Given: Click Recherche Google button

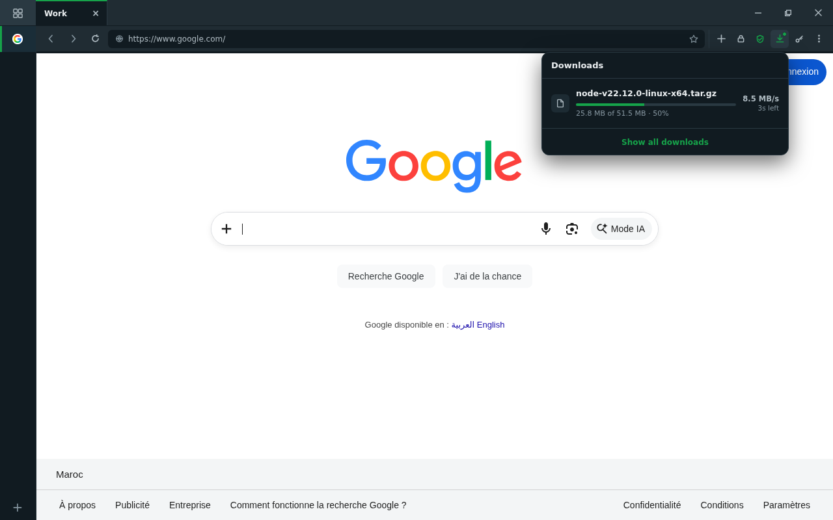Looking at the screenshot, I should tap(386, 276).
